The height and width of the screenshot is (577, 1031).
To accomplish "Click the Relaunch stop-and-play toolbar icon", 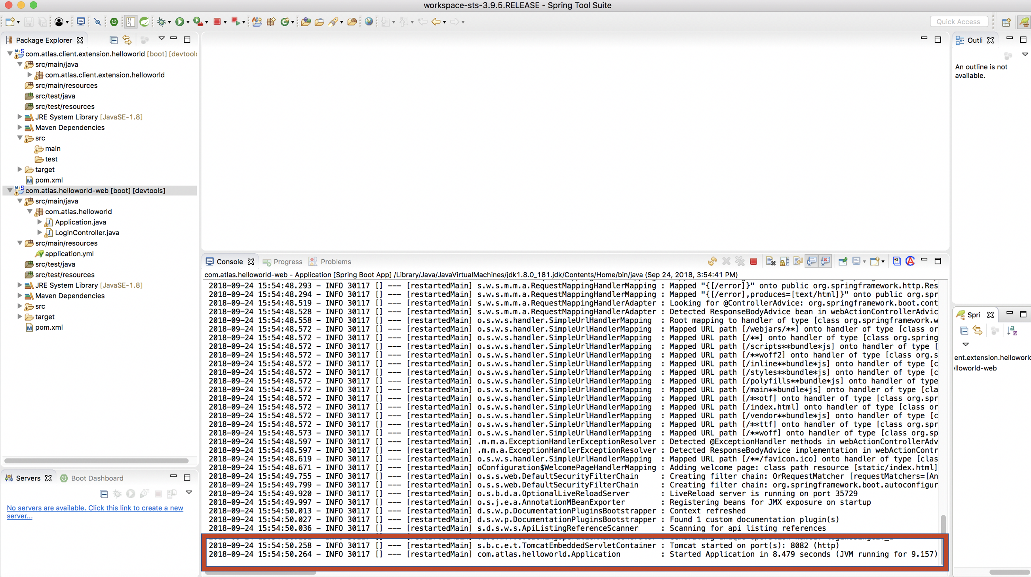I will pyautogui.click(x=236, y=22).
